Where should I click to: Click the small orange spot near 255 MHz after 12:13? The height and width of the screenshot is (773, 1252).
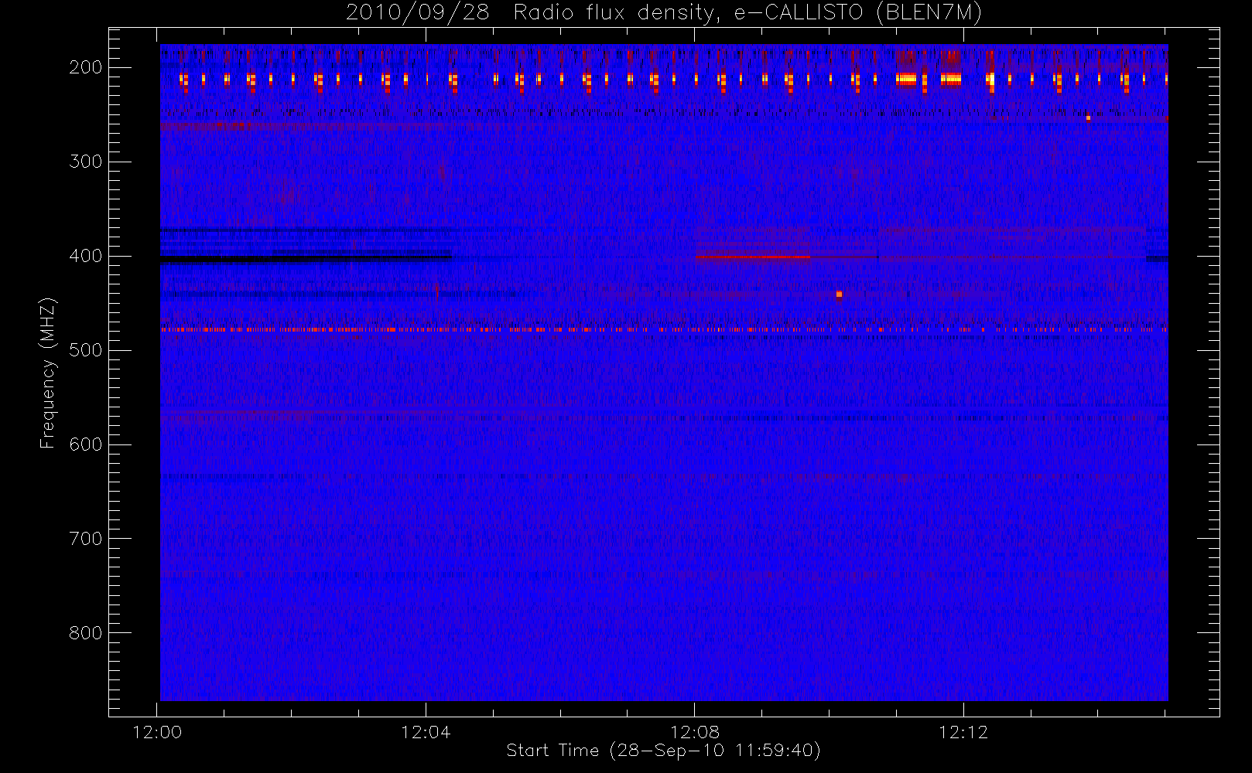click(x=1088, y=118)
